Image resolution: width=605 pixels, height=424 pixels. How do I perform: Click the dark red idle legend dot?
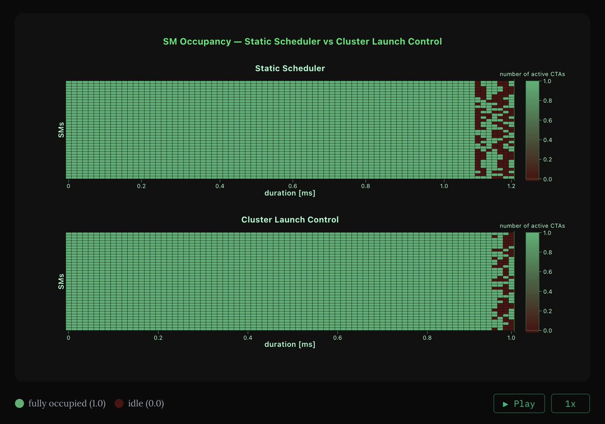pos(119,403)
